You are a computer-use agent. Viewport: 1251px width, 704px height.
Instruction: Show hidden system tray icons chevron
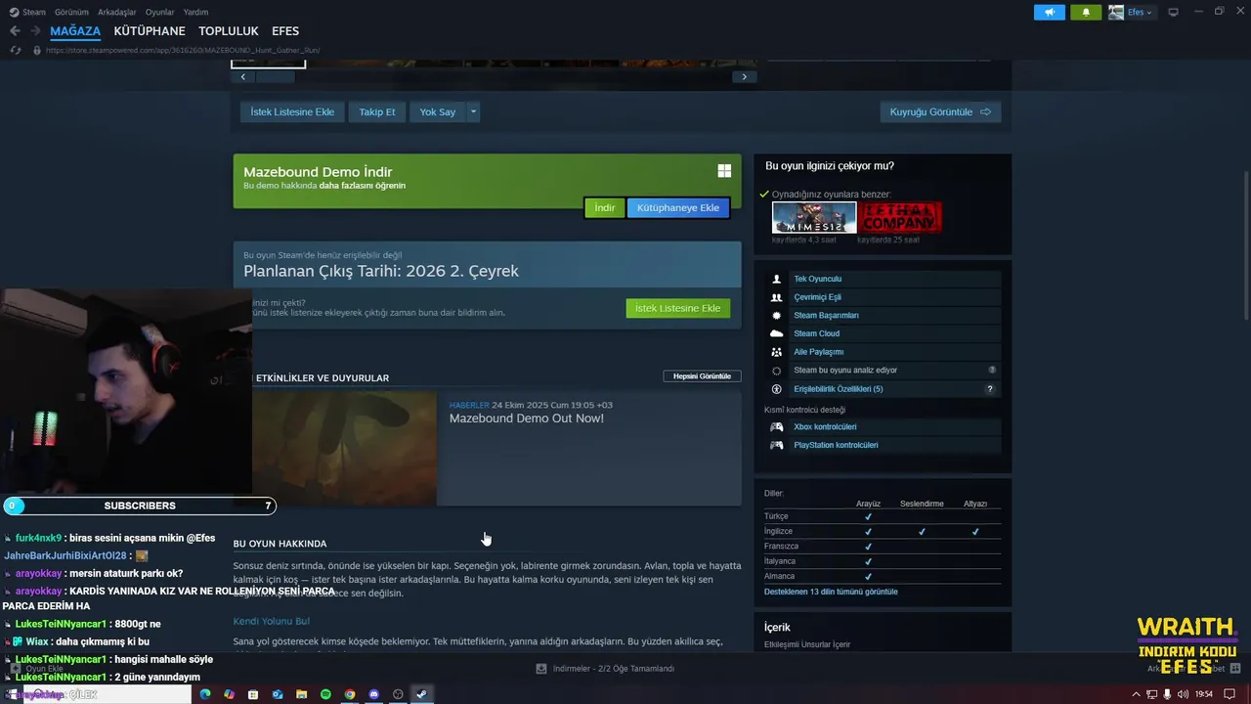[x=1136, y=694]
